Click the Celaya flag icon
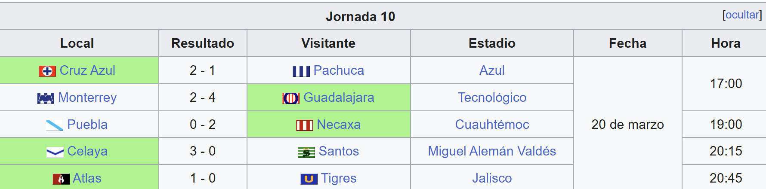This screenshot has width=766, height=189. (55, 152)
